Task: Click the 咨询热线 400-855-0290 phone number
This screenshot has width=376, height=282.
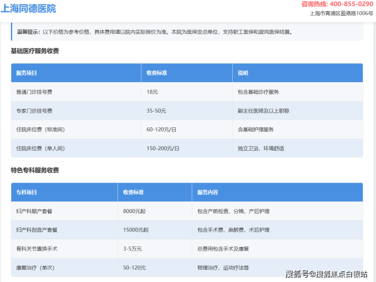Action: pyautogui.click(x=337, y=4)
